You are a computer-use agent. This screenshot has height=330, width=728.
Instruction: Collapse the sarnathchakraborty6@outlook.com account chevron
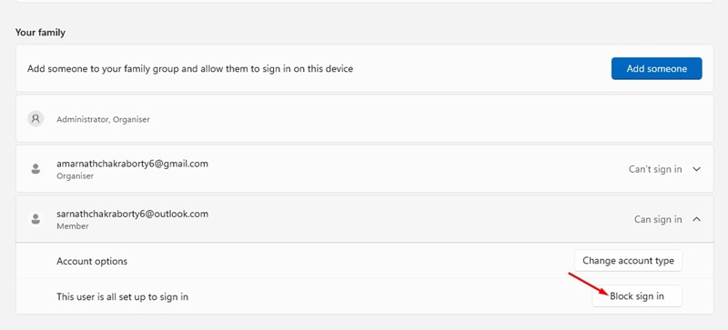696,219
